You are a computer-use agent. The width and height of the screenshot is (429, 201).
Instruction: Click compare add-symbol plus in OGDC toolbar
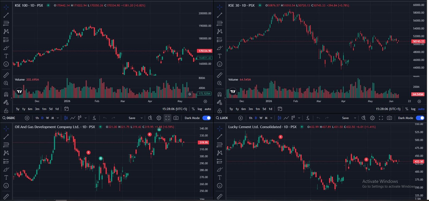pos(27,118)
